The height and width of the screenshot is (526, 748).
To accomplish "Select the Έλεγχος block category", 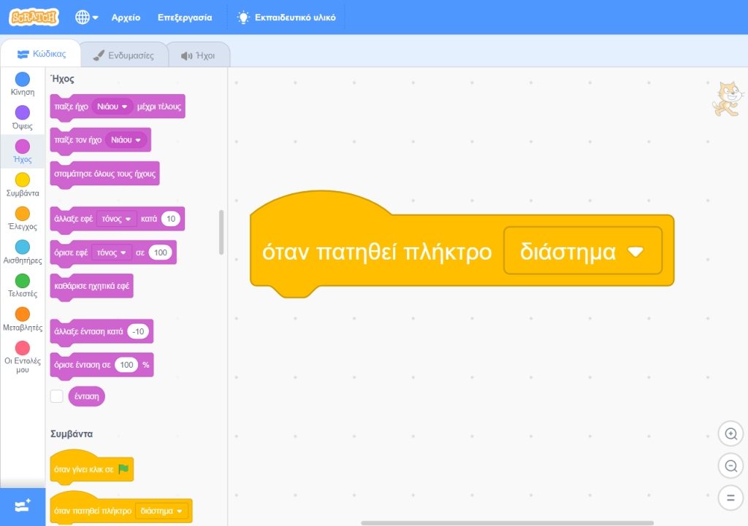I will point(23,214).
